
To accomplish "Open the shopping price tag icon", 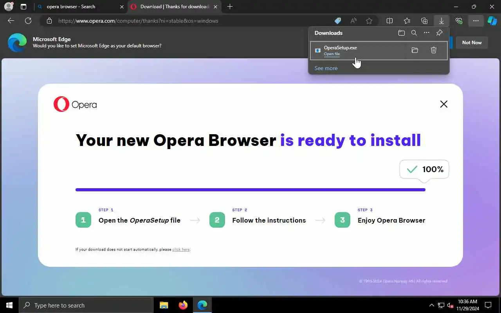I will point(337,21).
